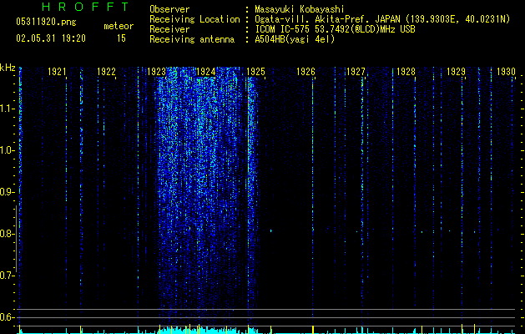This screenshot has height=334, width=525.
Task: Click the date 02.05.31 19:20
Action: tap(51, 38)
